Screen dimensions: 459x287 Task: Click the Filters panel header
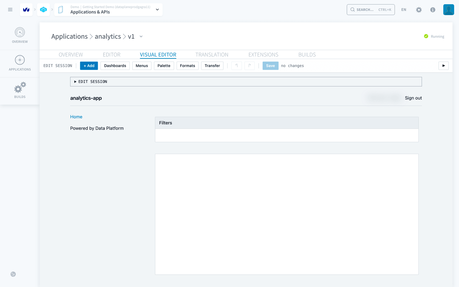tap(287, 123)
